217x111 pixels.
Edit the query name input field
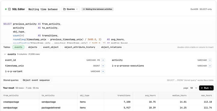point(43,9)
